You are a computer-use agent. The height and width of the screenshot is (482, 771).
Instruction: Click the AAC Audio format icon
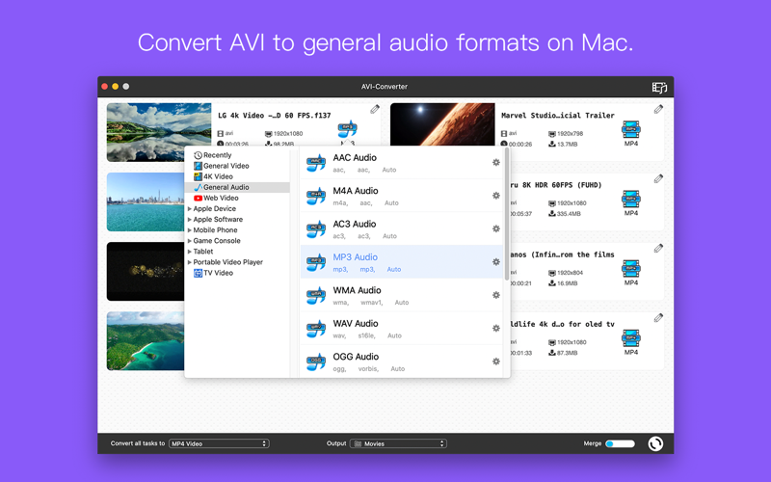(316, 162)
